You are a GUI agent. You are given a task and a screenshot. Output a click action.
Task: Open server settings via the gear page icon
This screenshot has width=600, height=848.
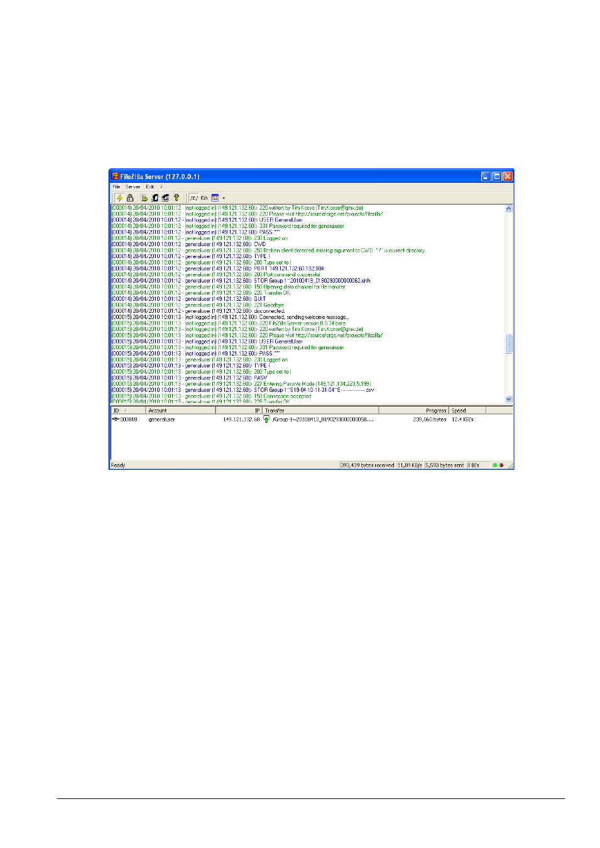(145, 198)
